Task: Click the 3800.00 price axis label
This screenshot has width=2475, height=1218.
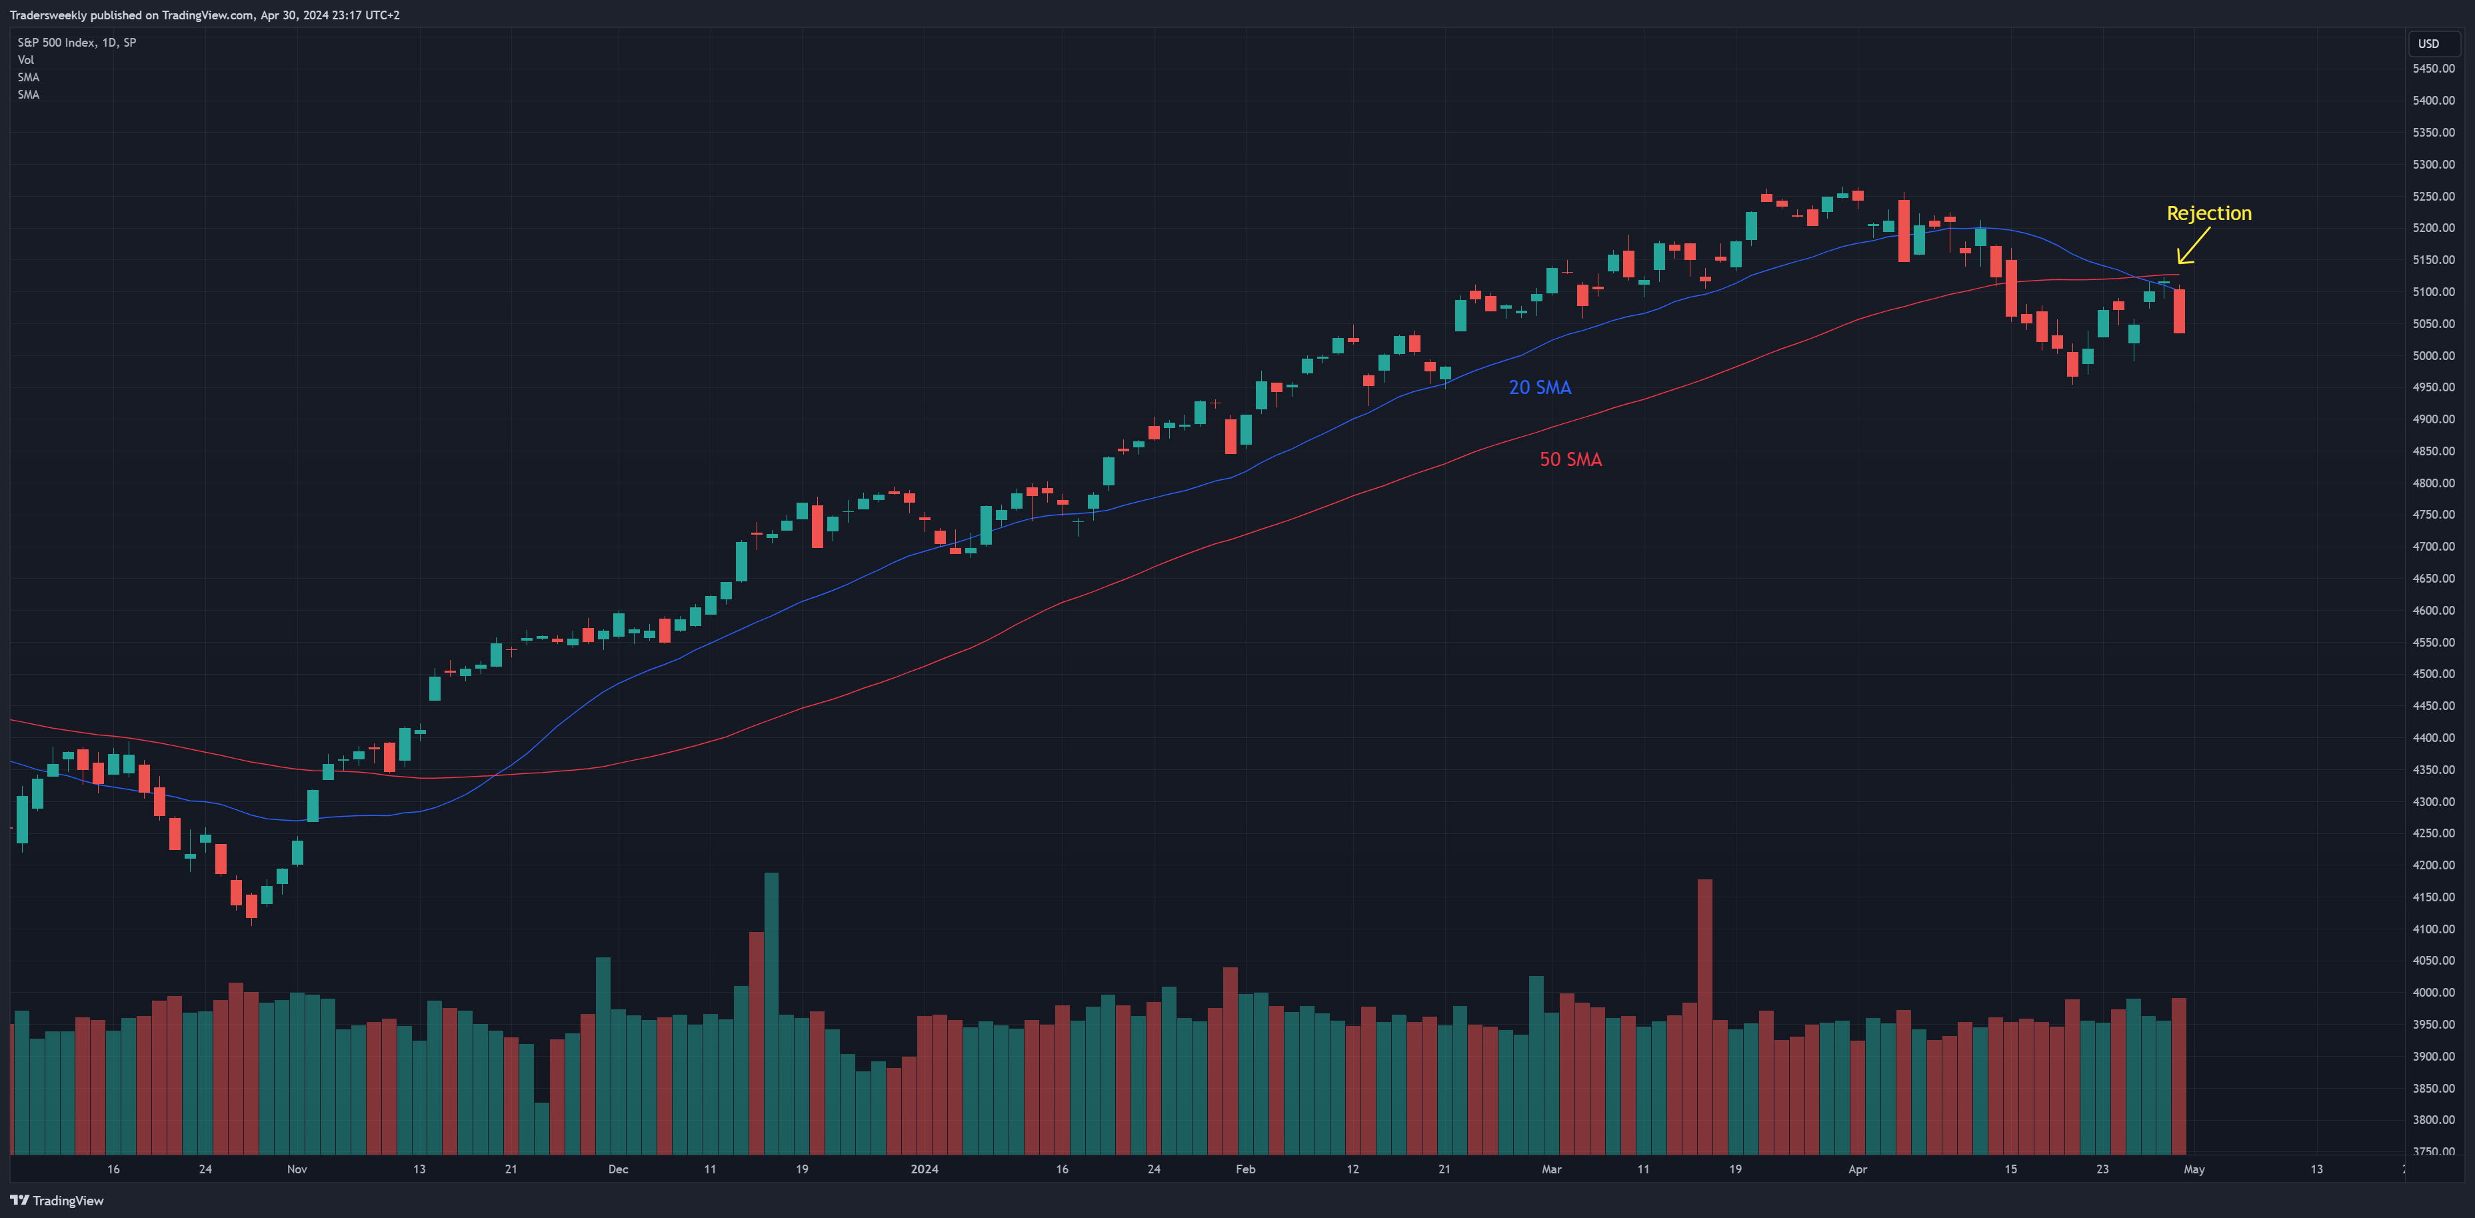Action: [x=2434, y=1120]
